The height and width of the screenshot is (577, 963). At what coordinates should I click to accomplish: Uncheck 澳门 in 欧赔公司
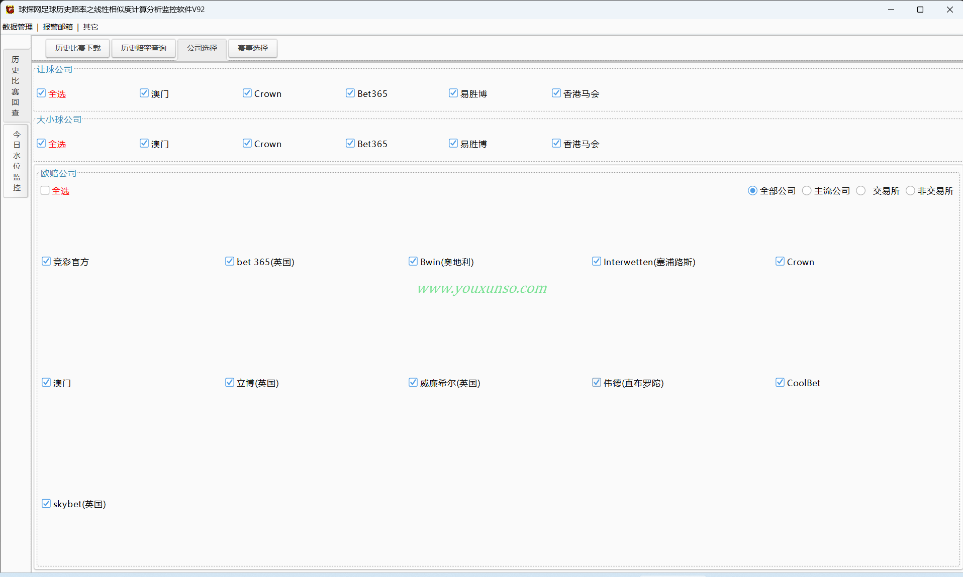pos(46,383)
